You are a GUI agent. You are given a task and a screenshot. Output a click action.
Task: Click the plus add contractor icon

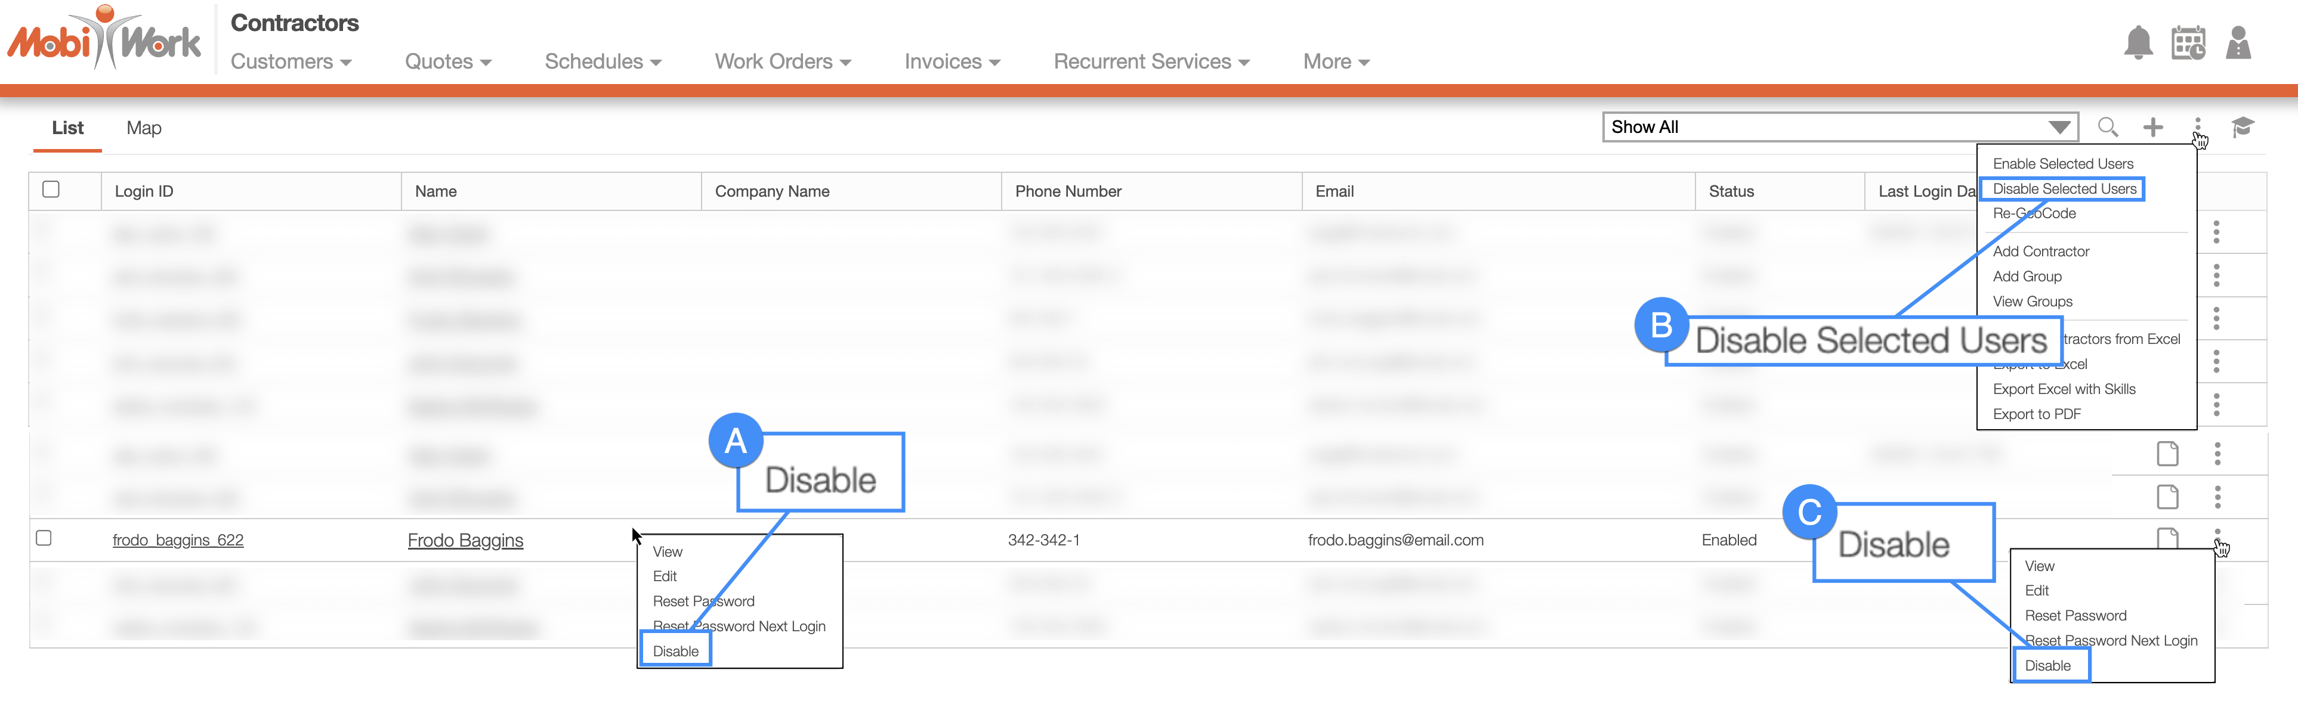coord(2152,126)
